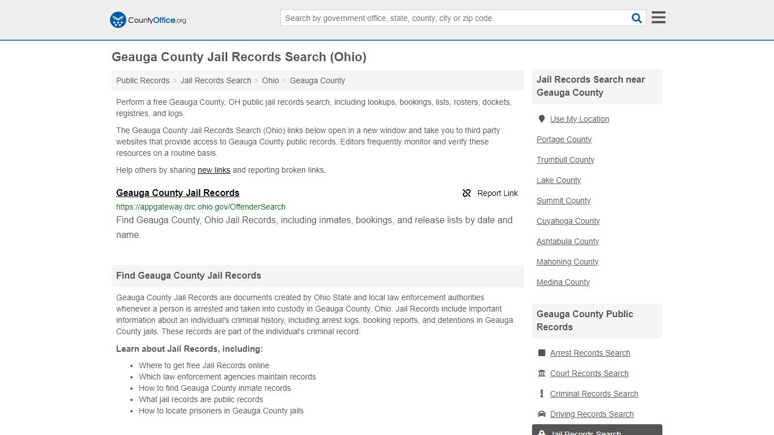Open the hamburger menu

(x=658, y=18)
